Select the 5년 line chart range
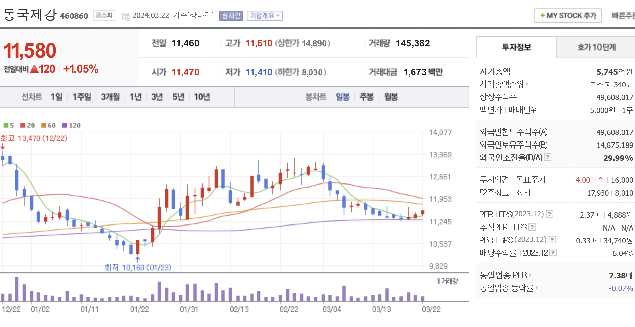This screenshot has height=327, width=635. click(x=178, y=97)
